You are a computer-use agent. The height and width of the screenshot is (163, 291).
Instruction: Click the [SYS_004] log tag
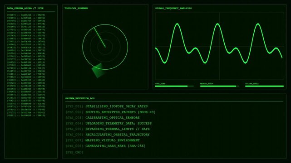pyautogui.click(x=74, y=124)
